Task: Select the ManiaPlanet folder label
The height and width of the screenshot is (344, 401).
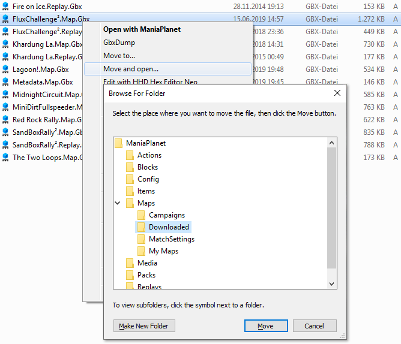Action: [146, 143]
